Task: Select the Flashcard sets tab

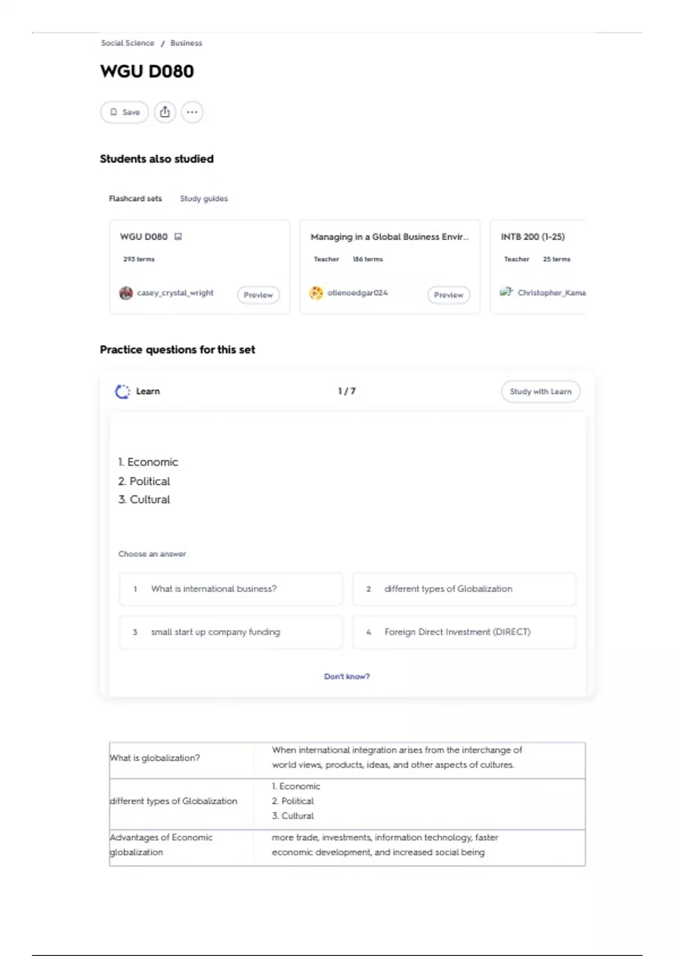Action: point(135,199)
